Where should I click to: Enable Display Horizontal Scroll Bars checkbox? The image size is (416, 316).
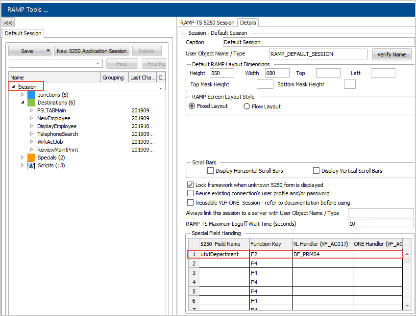[211, 171]
